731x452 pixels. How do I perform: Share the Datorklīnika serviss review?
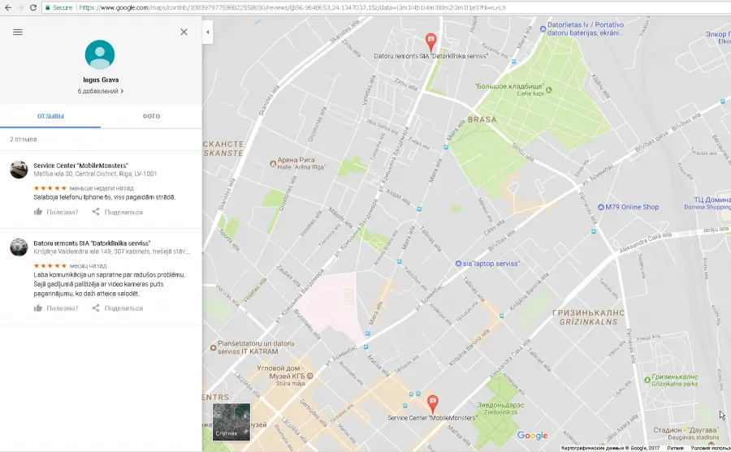pyautogui.click(x=118, y=308)
